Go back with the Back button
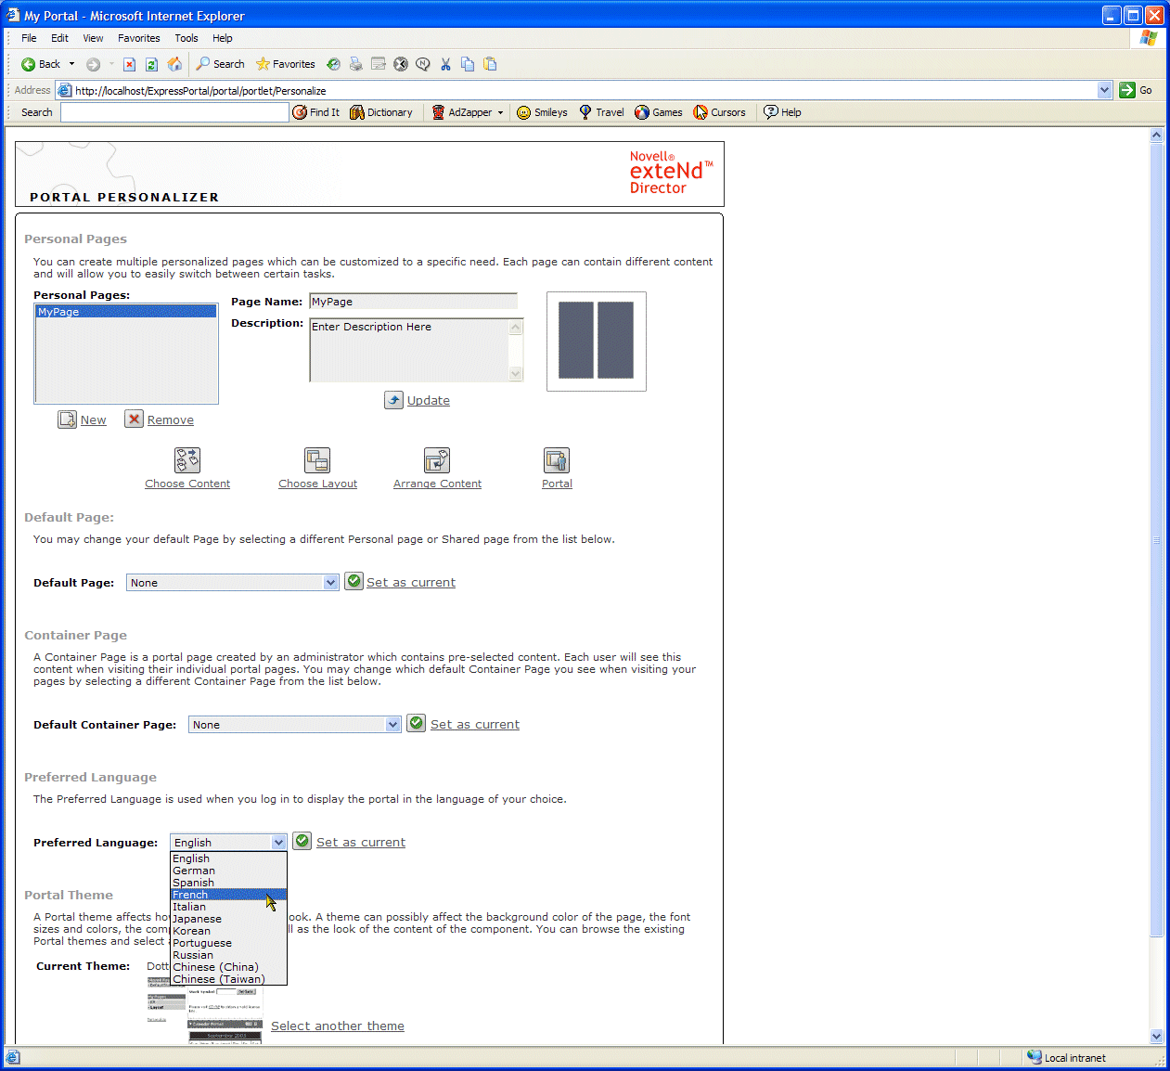Viewport: 1170px width, 1071px height. click(41, 64)
